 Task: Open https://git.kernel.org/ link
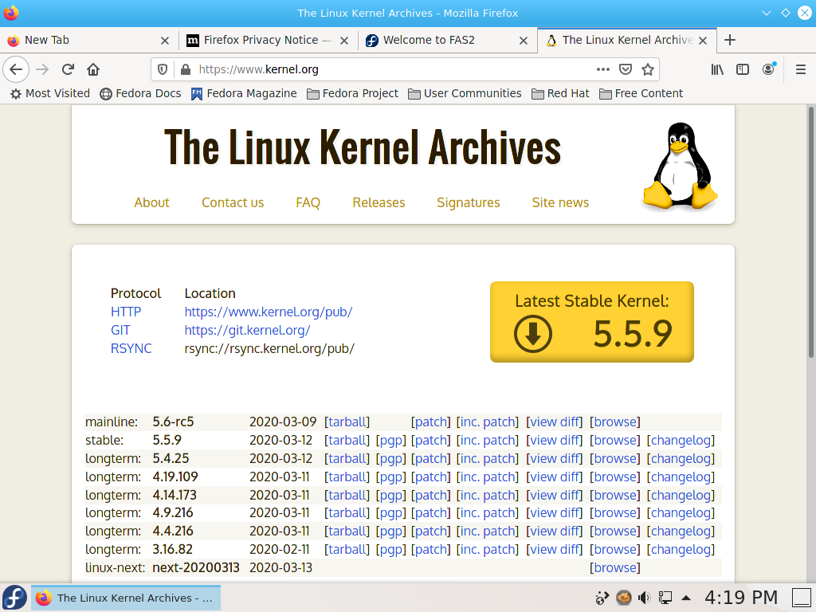coord(247,330)
